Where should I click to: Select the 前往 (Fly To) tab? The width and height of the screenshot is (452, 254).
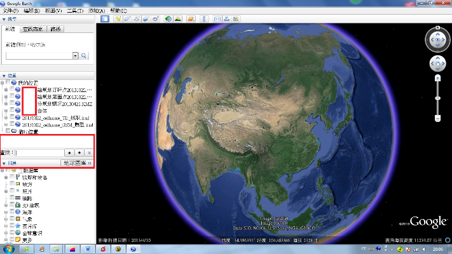10,29
